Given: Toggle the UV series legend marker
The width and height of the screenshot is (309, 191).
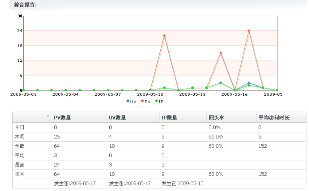Looking at the screenshot, I should [x=128, y=101].
